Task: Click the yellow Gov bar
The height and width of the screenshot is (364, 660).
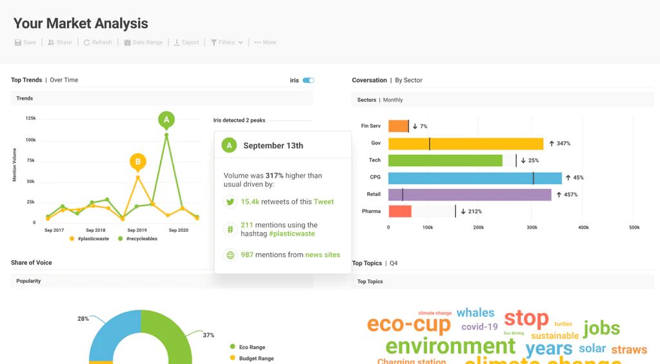Action: tap(466, 143)
